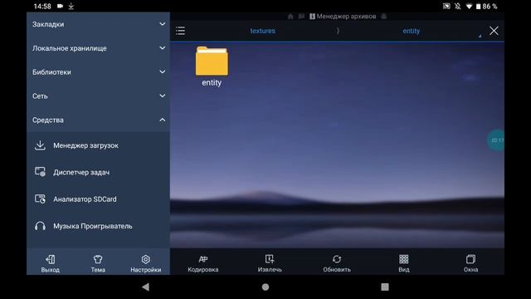Open Вид view options
This screenshot has width=531, height=299.
pos(404,264)
